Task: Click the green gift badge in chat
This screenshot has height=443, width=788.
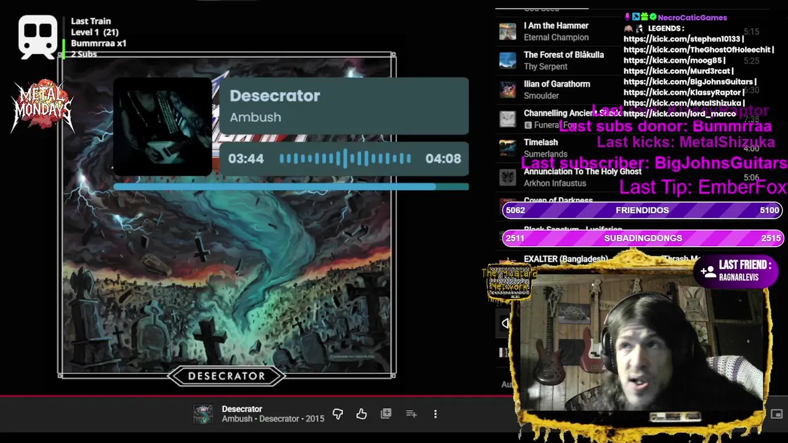Action: pos(644,17)
